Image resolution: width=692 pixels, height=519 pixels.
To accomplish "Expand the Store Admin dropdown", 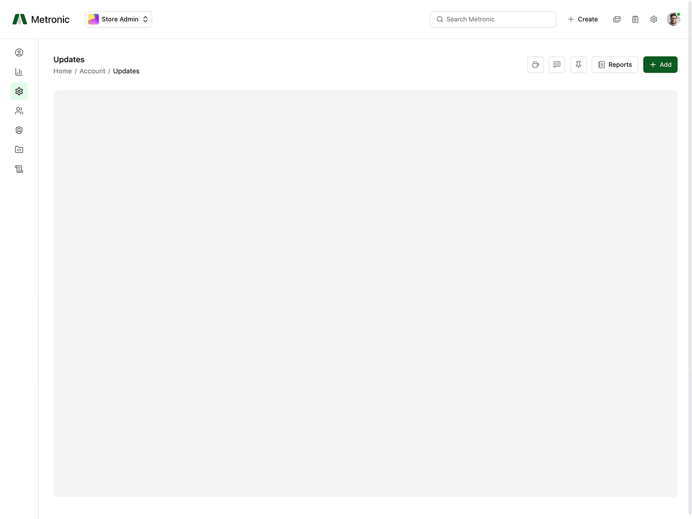I will 119,19.
